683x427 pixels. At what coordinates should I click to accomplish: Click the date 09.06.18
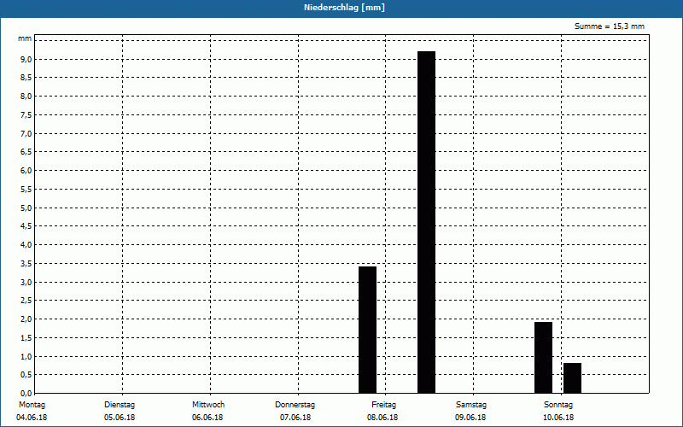point(470,417)
